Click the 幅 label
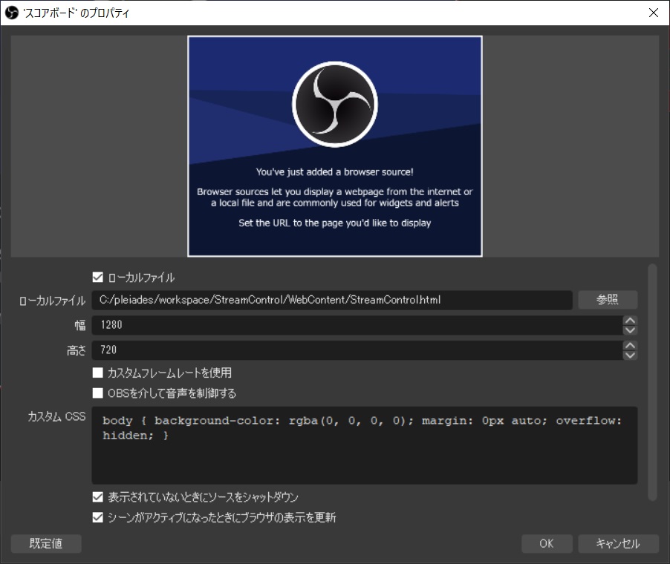Screen dimensions: 670x564 point(80,325)
